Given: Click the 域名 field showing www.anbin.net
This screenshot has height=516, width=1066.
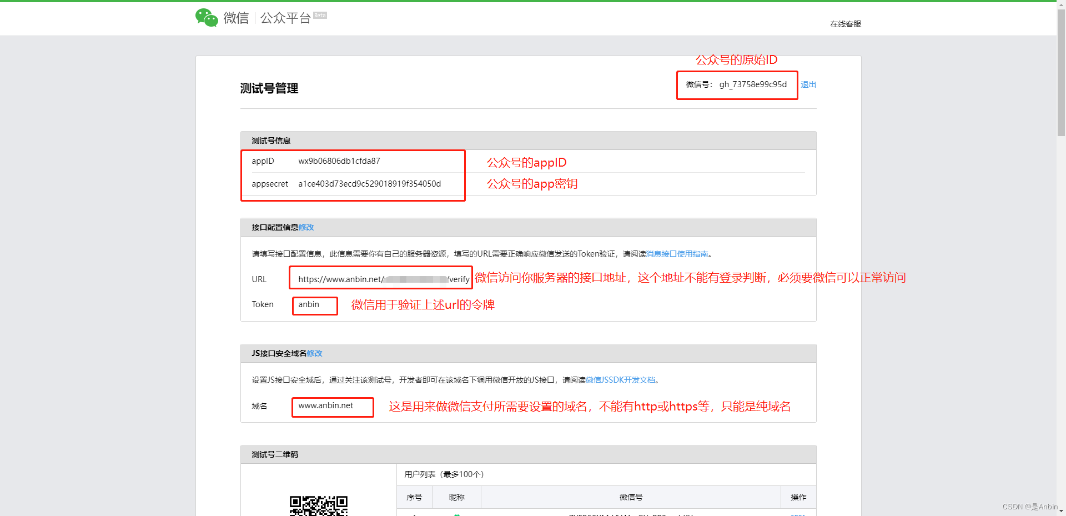Looking at the screenshot, I should coord(332,406).
